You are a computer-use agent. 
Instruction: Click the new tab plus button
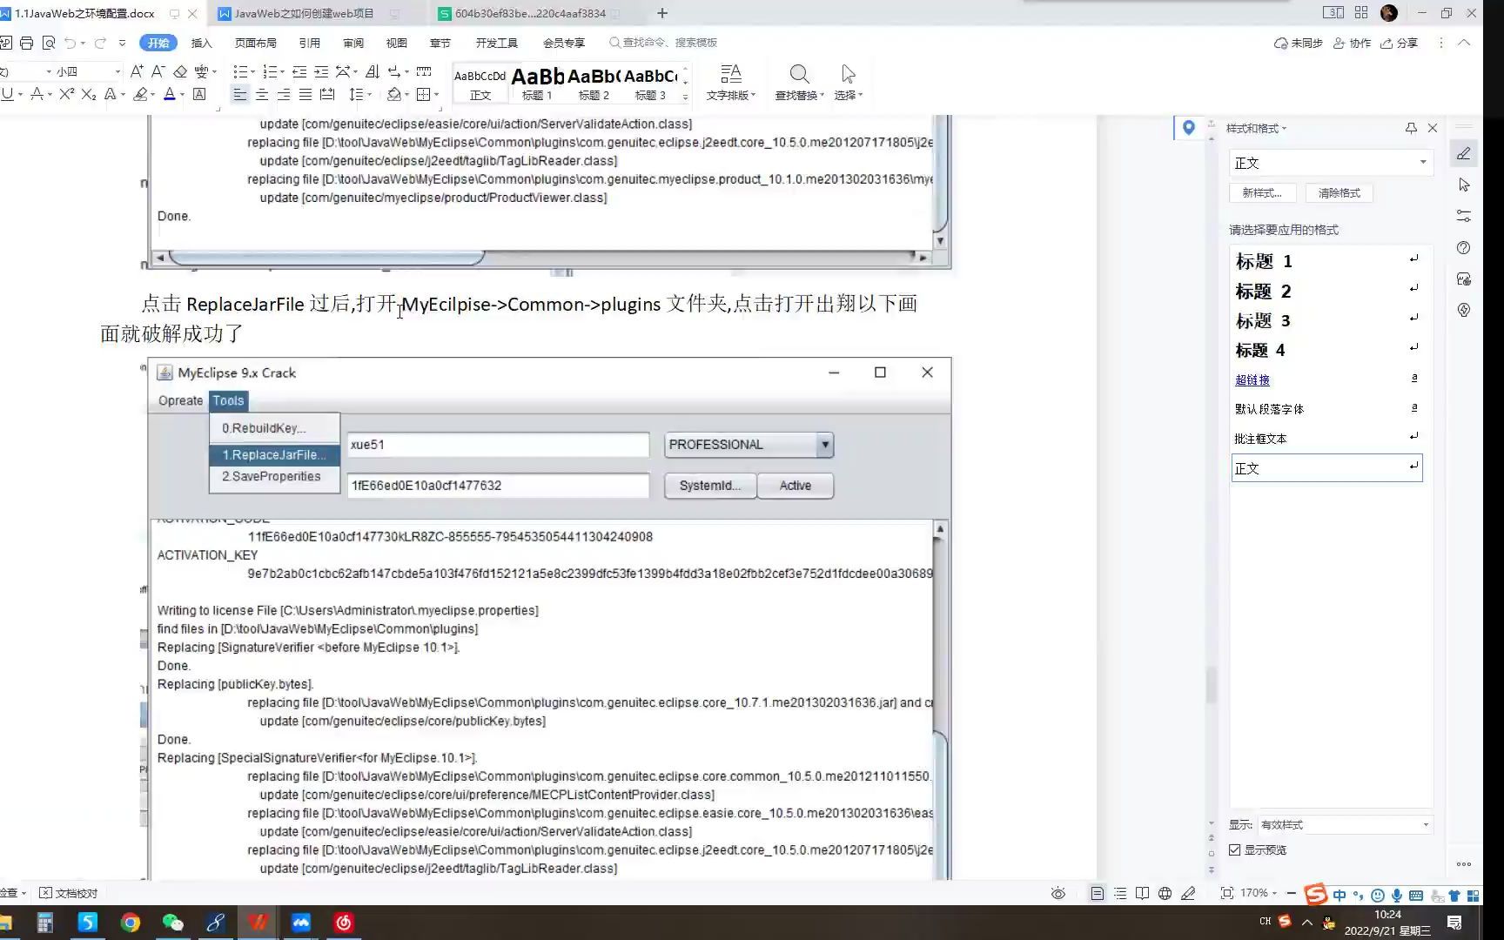click(662, 13)
